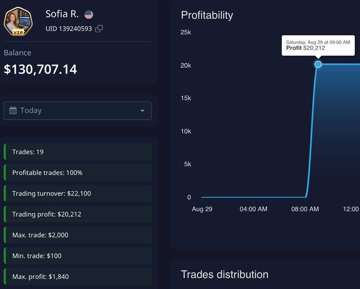
Task: Click the Aug 29 axis label
Action: [x=202, y=209]
